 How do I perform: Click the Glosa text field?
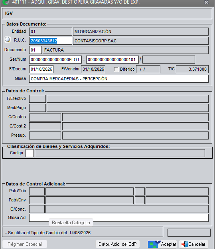coord(119,79)
